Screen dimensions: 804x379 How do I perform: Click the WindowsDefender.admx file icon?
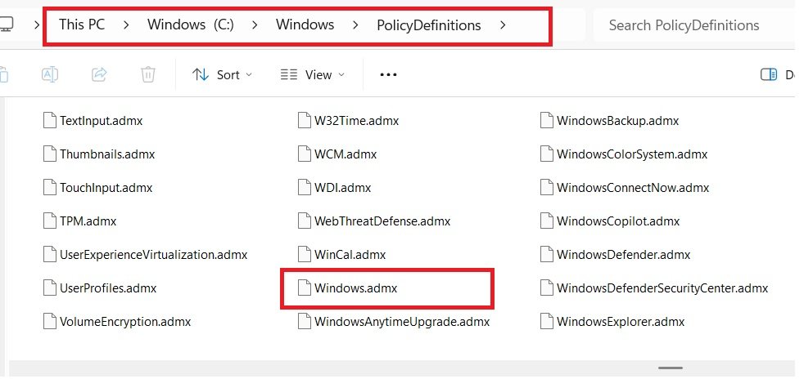[547, 254]
